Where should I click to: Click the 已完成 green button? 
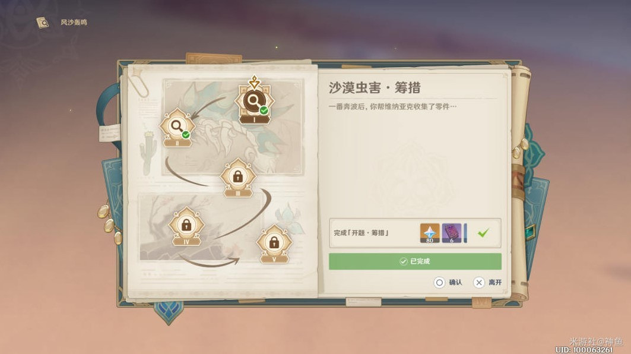pyautogui.click(x=415, y=261)
